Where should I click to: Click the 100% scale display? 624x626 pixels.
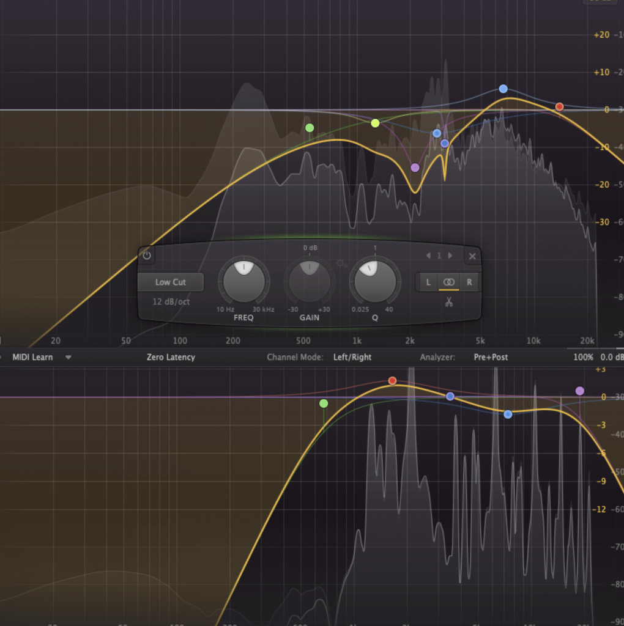(582, 357)
